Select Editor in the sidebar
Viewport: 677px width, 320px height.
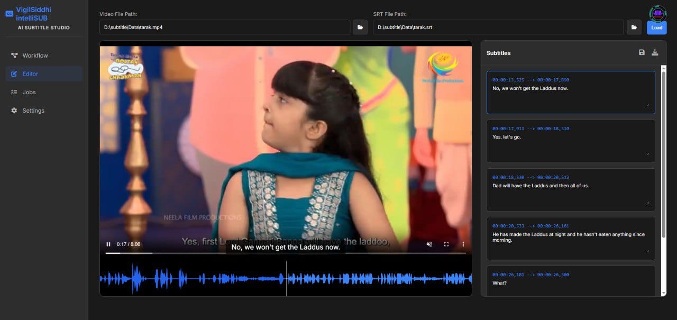coord(30,74)
